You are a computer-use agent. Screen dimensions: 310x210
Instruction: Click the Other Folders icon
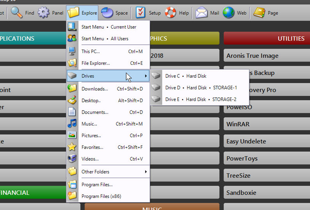(x=72, y=171)
